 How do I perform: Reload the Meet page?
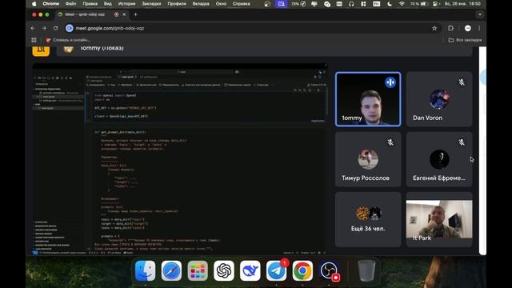55,29
